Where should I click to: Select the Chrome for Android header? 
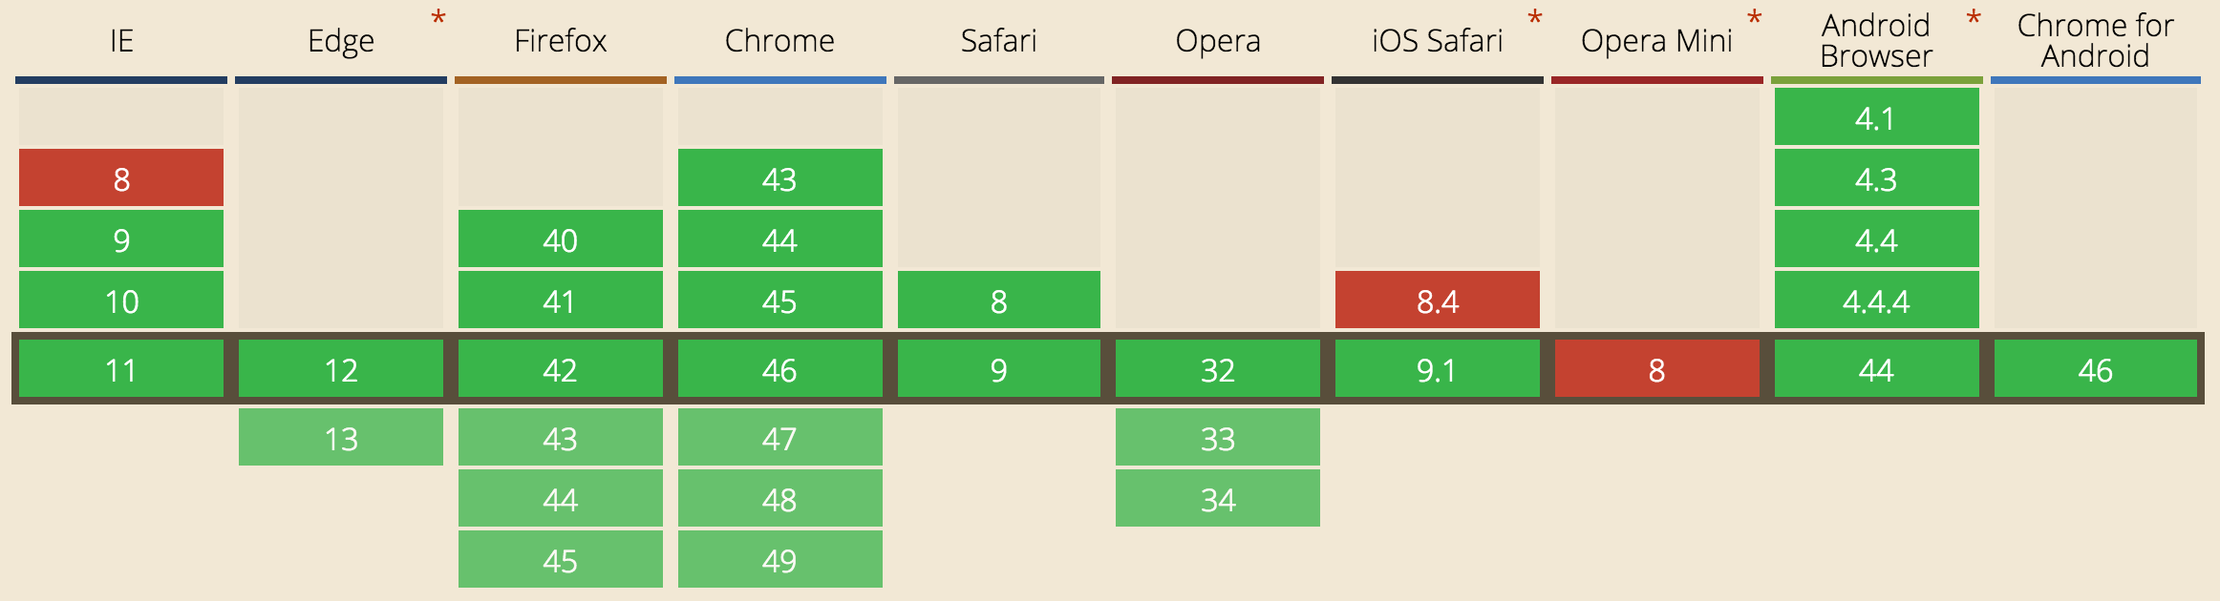tap(2096, 41)
